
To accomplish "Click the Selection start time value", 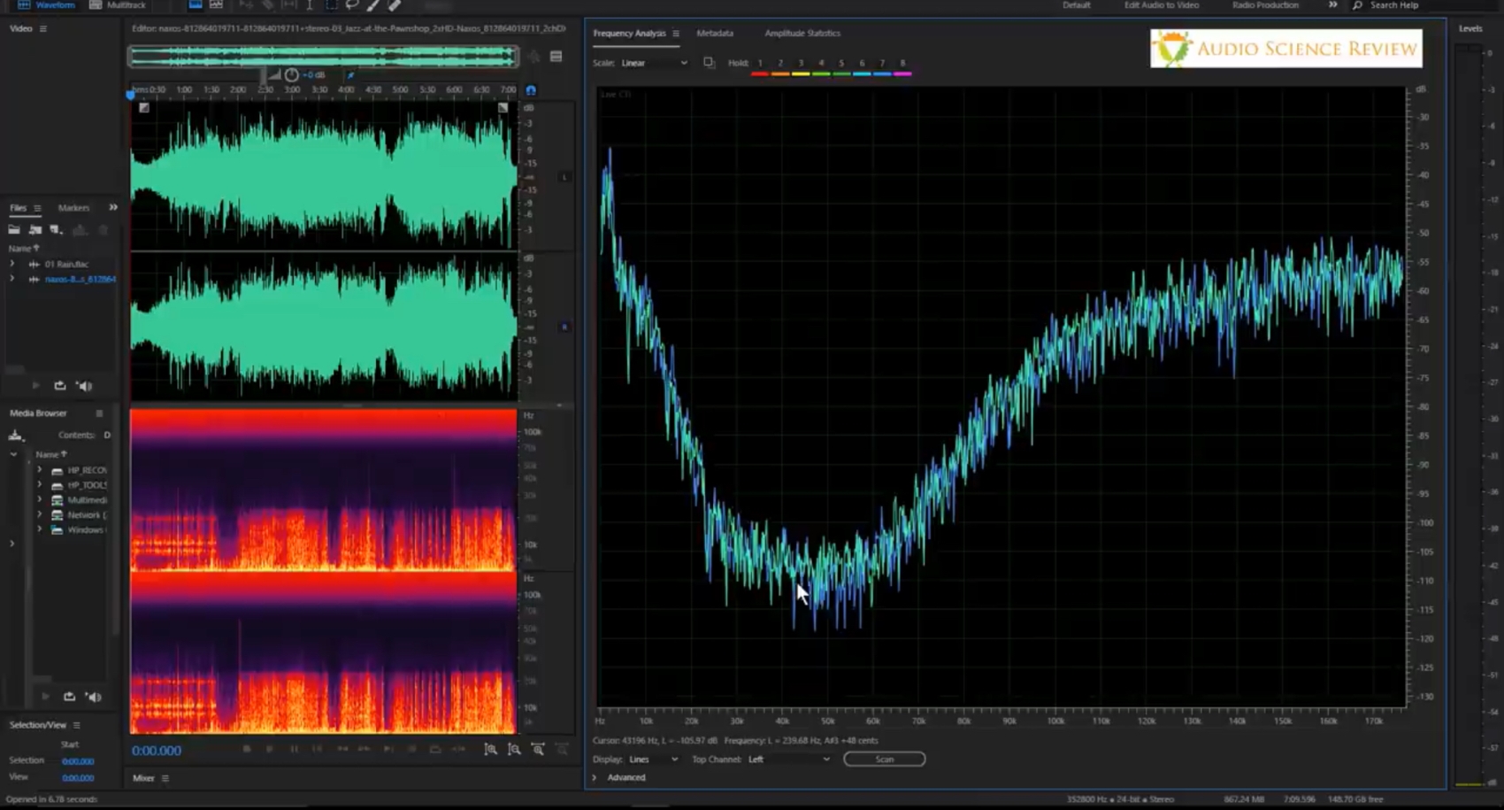I will (x=78, y=761).
